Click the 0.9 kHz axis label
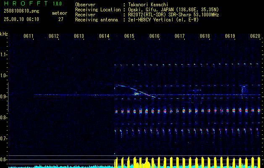This screenshot has height=168, width=264. (3, 97)
